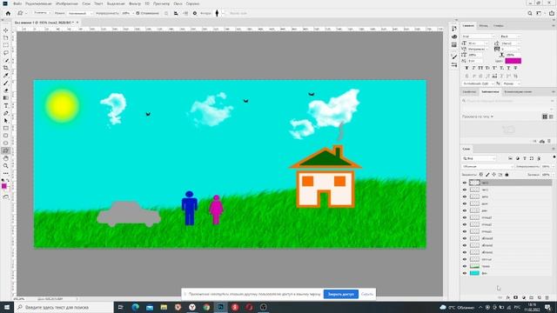Open the Windows Start menu

click(7, 307)
